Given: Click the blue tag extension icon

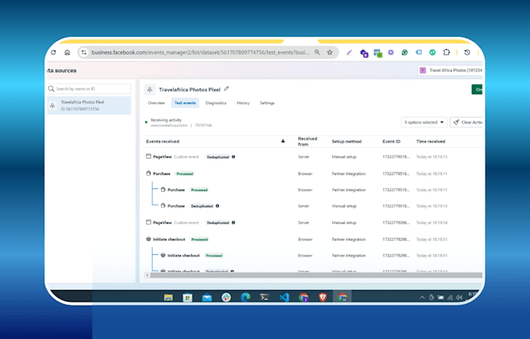Looking at the screenshot, I should (x=419, y=52).
